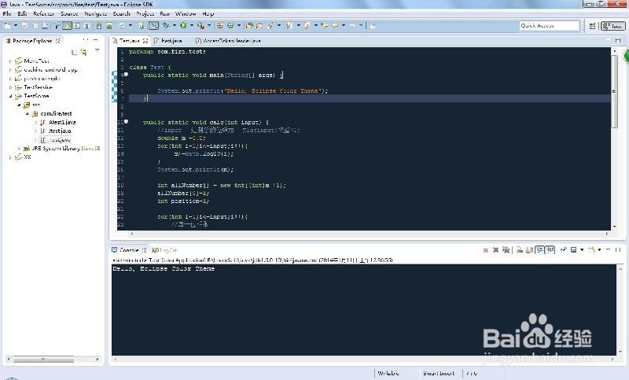Click the Link with Editor icon in Package Explorer

coord(84,52)
